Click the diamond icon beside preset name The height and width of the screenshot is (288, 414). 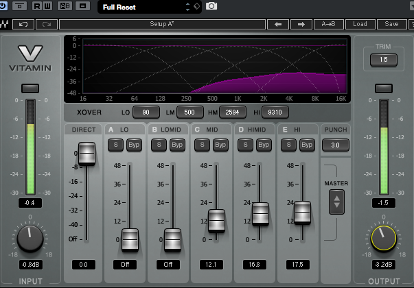(x=197, y=6)
